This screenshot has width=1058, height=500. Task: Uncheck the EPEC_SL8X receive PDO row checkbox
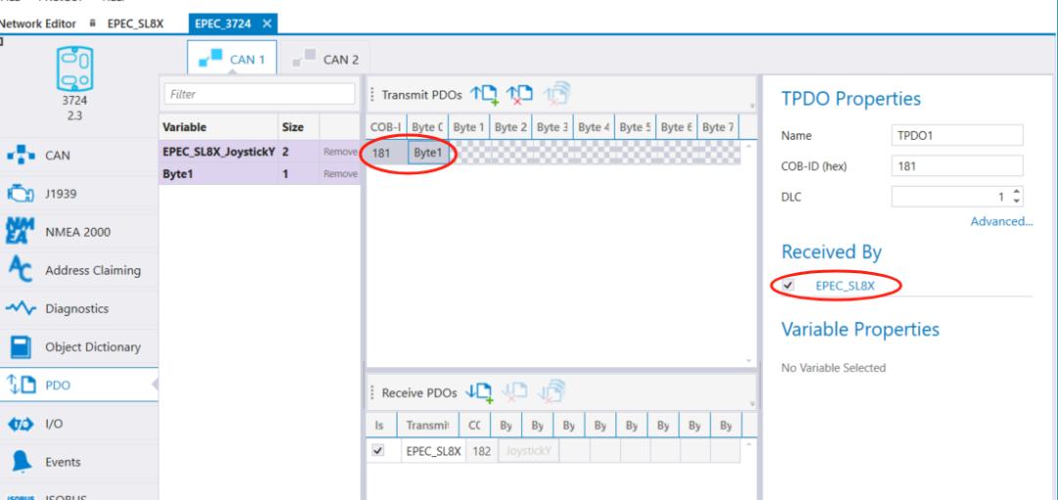[379, 451]
